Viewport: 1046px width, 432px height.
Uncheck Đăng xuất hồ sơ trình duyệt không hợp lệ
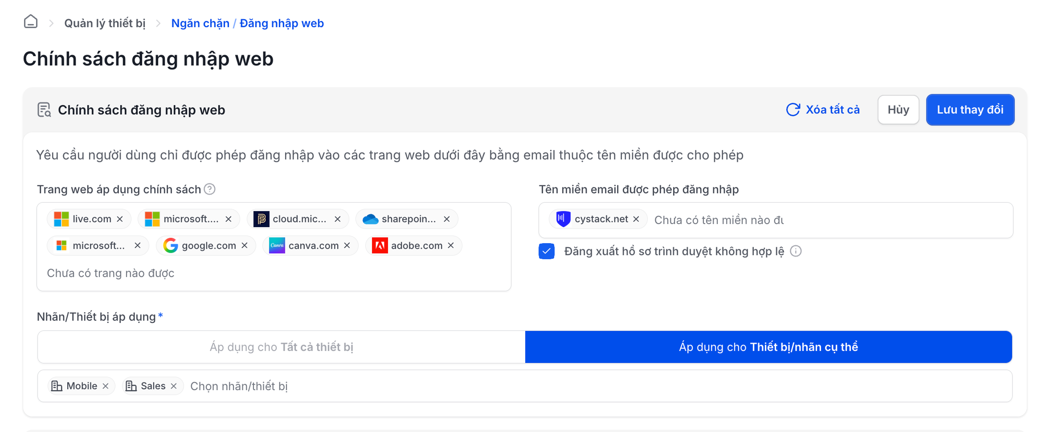coord(546,251)
